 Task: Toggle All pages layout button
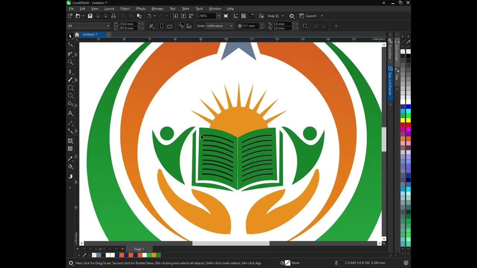coord(181,26)
